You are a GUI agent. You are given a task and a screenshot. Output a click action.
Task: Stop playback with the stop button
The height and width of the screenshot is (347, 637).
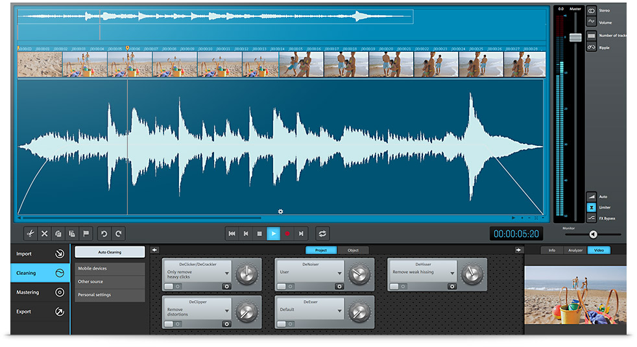coord(259,233)
